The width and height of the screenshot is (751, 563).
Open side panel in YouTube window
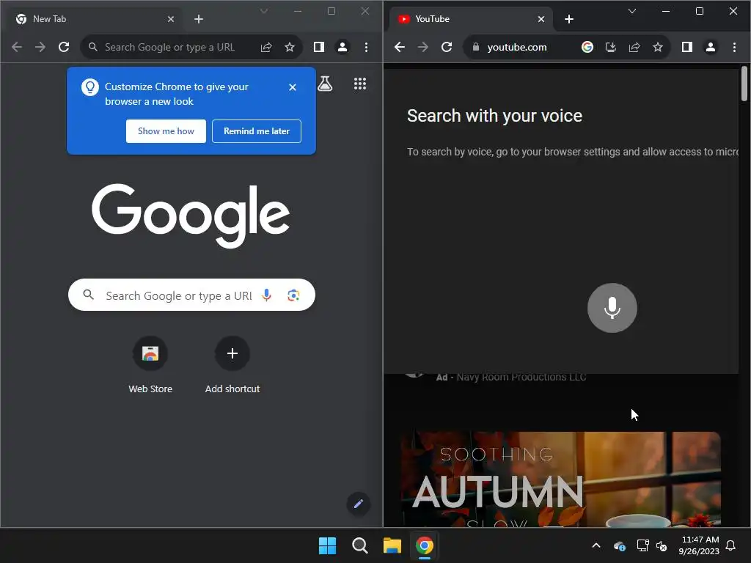click(687, 47)
